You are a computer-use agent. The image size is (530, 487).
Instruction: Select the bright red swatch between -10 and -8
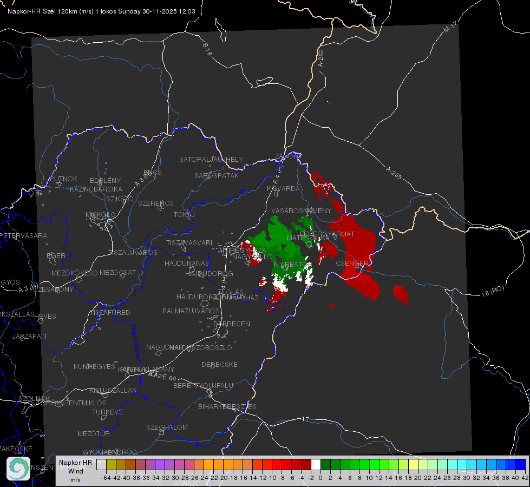click(x=277, y=465)
